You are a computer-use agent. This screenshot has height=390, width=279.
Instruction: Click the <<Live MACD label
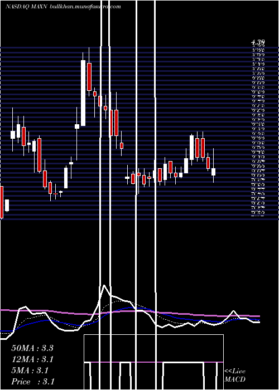pyautogui.click(x=235, y=376)
